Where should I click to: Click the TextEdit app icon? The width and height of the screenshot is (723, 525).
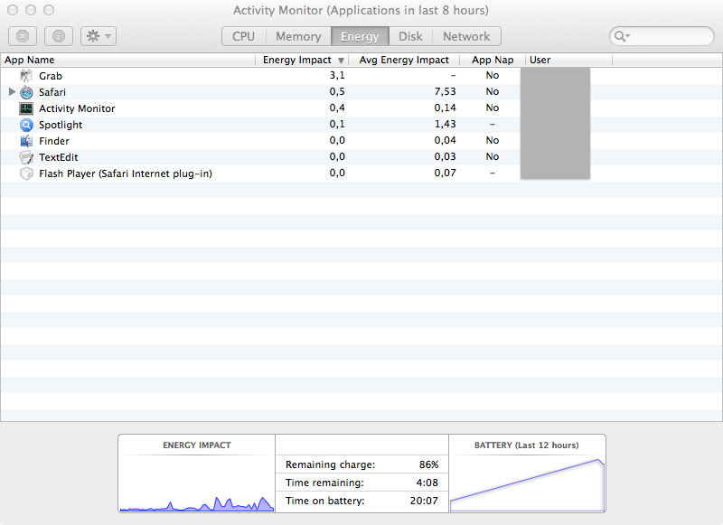[x=26, y=157]
